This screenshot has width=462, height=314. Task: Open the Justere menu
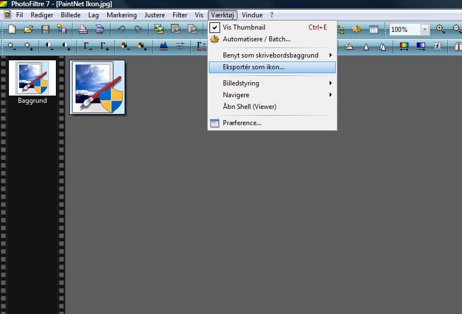coord(155,15)
